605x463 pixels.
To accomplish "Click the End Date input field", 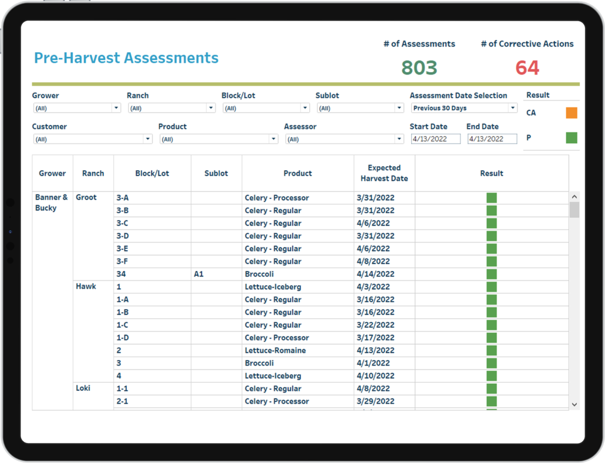I will coord(492,139).
